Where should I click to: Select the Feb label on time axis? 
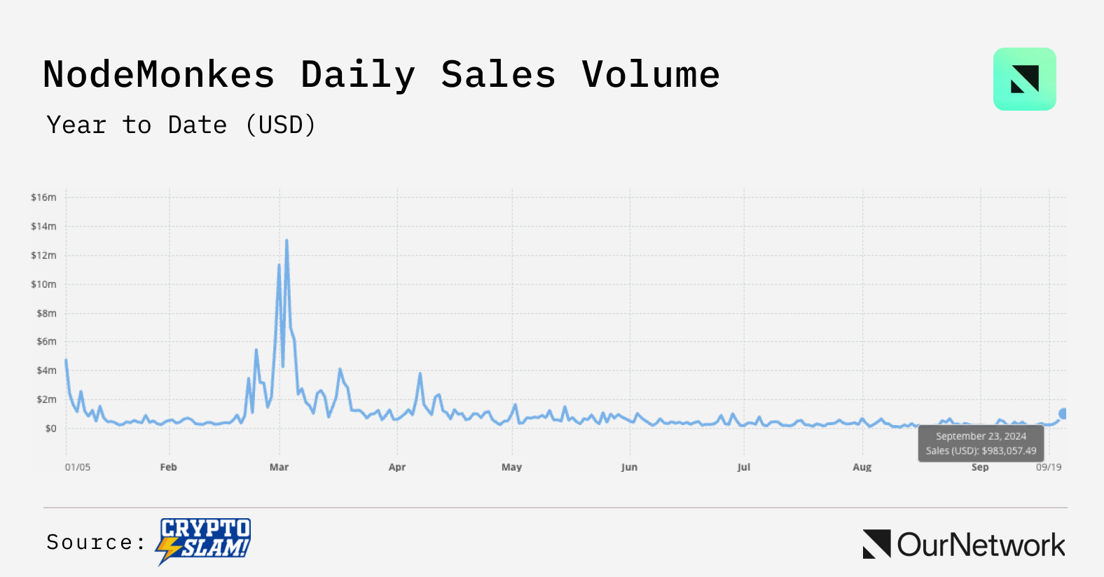(x=168, y=467)
